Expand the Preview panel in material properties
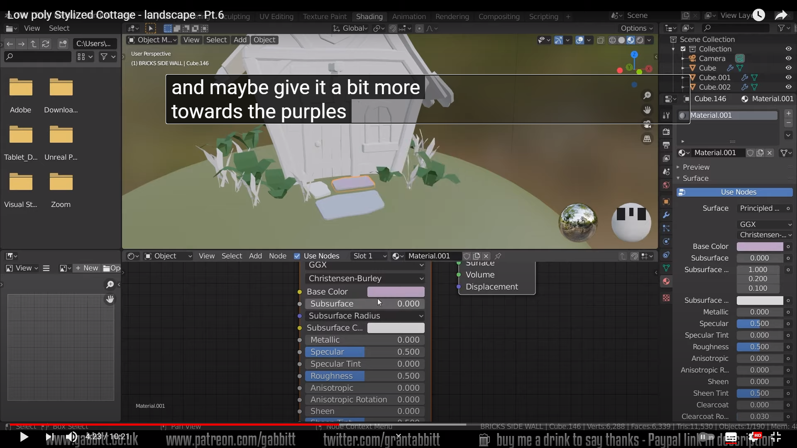Screen dimensions: 797x448 pyautogui.click(x=696, y=167)
